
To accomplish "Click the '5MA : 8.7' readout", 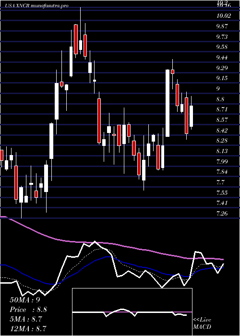I will 27,319.
